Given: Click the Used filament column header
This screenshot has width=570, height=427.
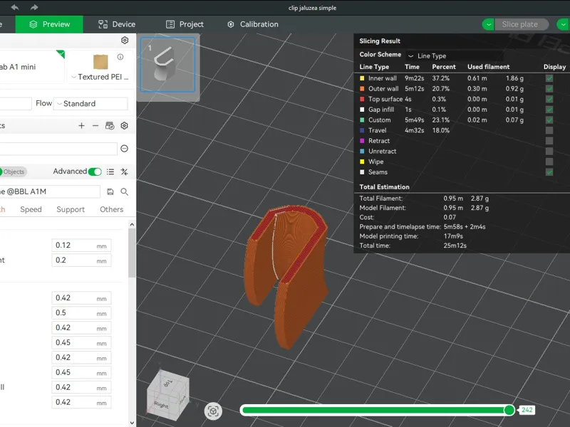Looking at the screenshot, I should 488,67.
